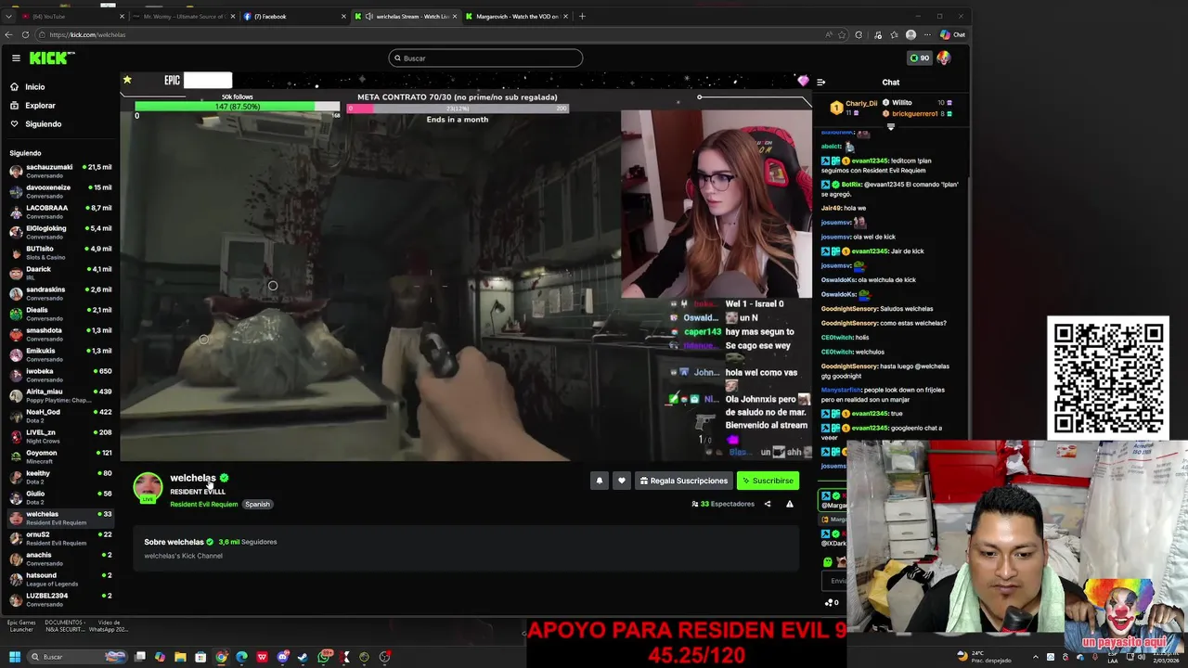Switch to the Facebook browser tab

click(x=293, y=16)
